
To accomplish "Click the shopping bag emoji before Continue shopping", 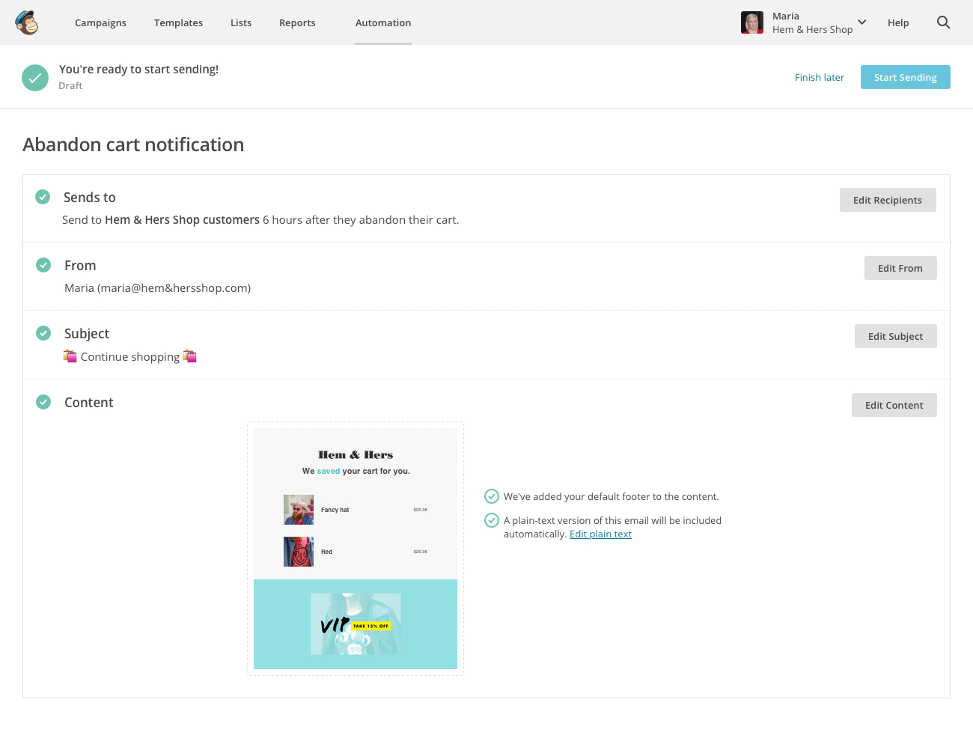I will [x=70, y=356].
